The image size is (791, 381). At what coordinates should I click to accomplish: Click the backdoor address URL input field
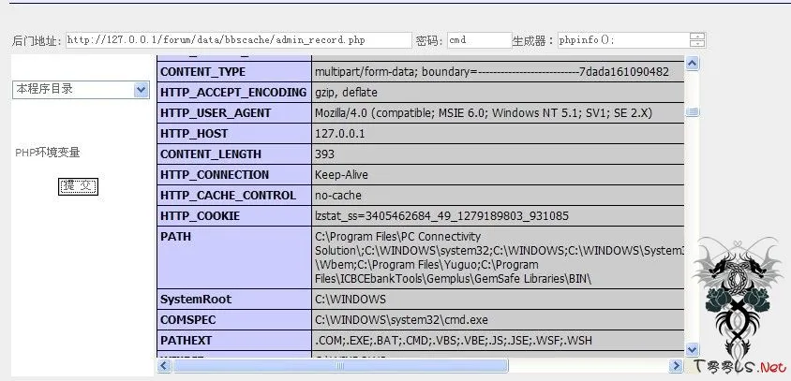[239, 40]
